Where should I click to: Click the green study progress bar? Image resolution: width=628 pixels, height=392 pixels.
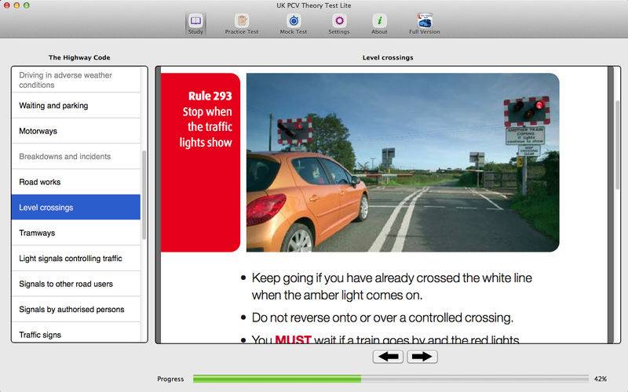click(x=276, y=379)
